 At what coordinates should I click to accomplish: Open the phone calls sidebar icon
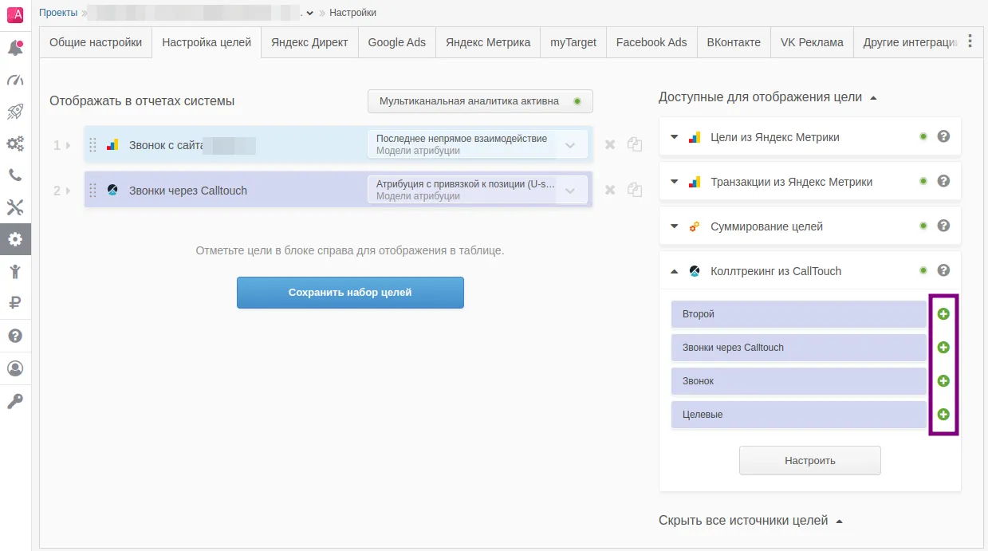(x=15, y=175)
